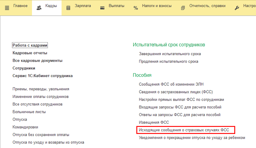This screenshot has height=148, width=256.
Task: Click the calculator icon for Зарплата
Action: click(x=68, y=8)
